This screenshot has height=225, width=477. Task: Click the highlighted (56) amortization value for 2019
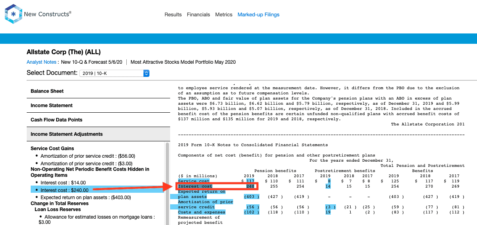point(252,207)
